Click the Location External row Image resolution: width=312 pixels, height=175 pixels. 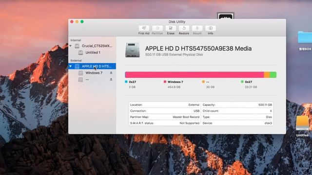[165, 105]
